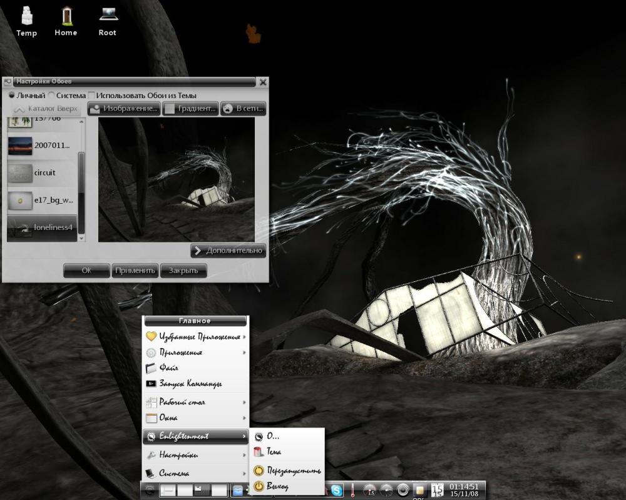The width and height of the screenshot is (626, 500).
Task: Select the Личный radio option
Action: pos(27,95)
